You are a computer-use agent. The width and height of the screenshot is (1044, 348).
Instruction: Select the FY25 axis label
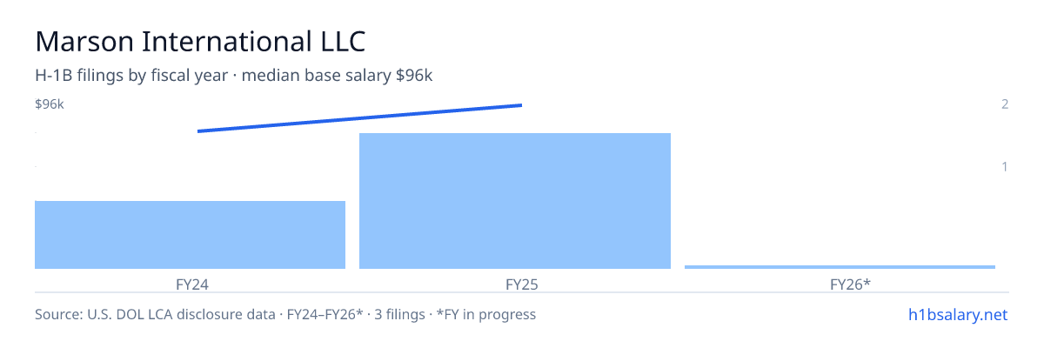tap(515, 284)
